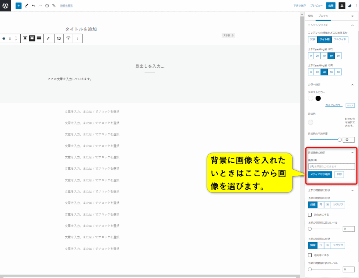Open the カスタムカラー link
This screenshot has width=359, height=278.
(334, 105)
